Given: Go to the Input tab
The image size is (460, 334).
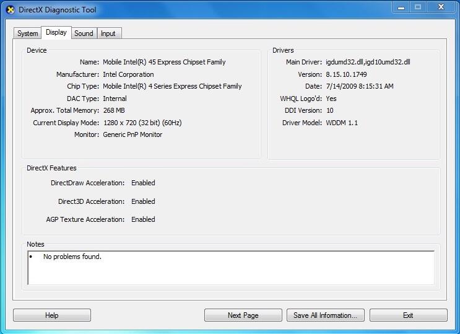Looking at the screenshot, I should point(108,33).
